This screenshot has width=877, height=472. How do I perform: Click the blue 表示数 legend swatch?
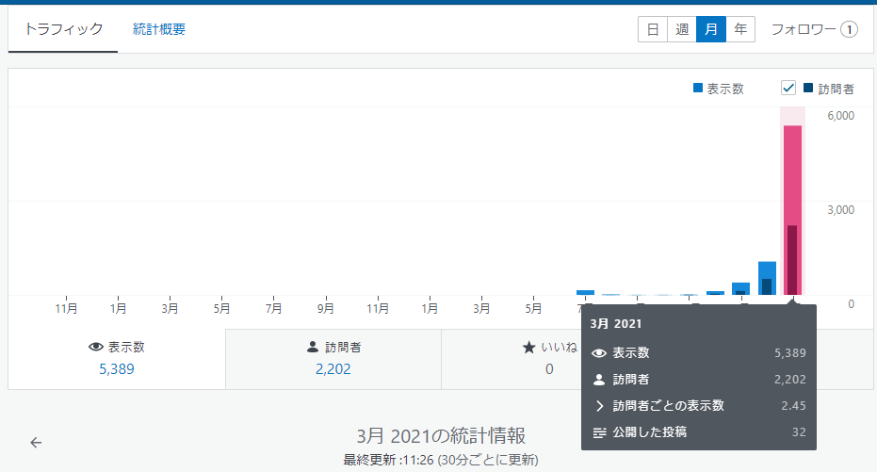698,89
